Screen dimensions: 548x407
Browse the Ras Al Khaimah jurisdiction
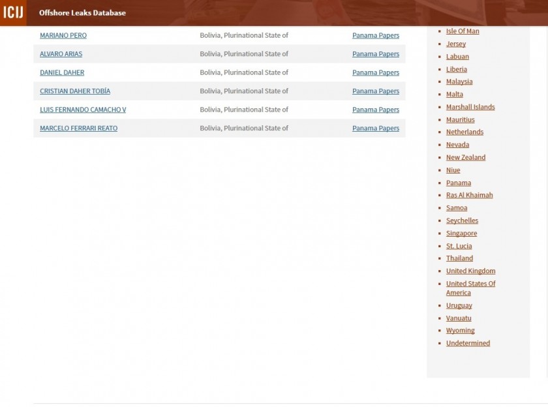(469, 195)
